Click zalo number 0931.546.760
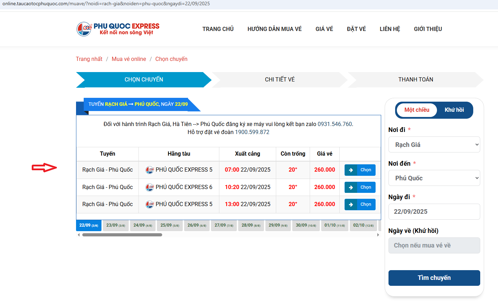This screenshot has height=306, width=498. pos(335,124)
